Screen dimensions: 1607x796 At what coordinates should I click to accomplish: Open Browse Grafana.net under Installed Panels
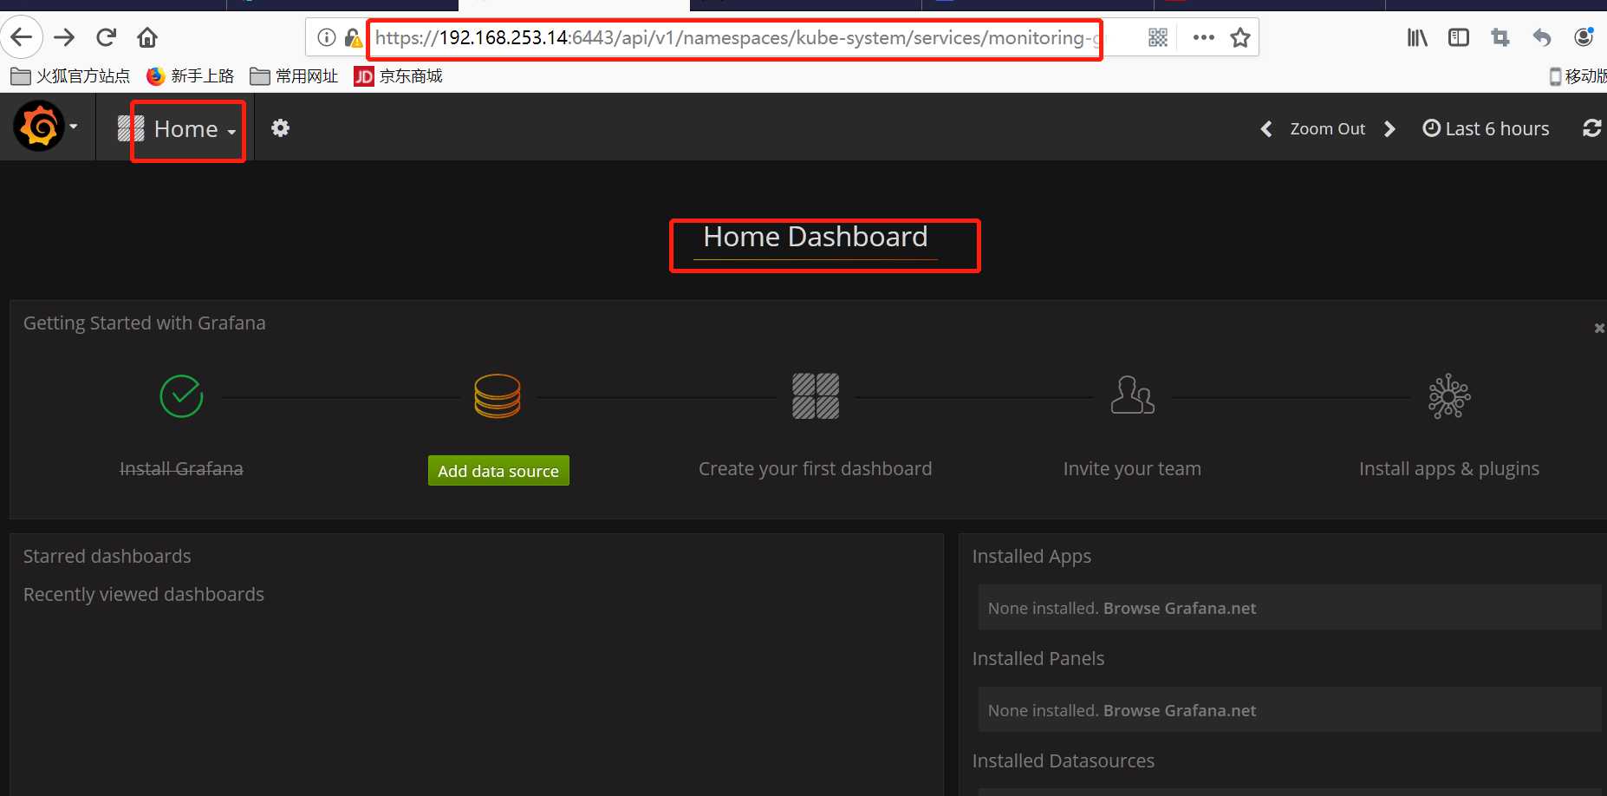coord(1180,711)
